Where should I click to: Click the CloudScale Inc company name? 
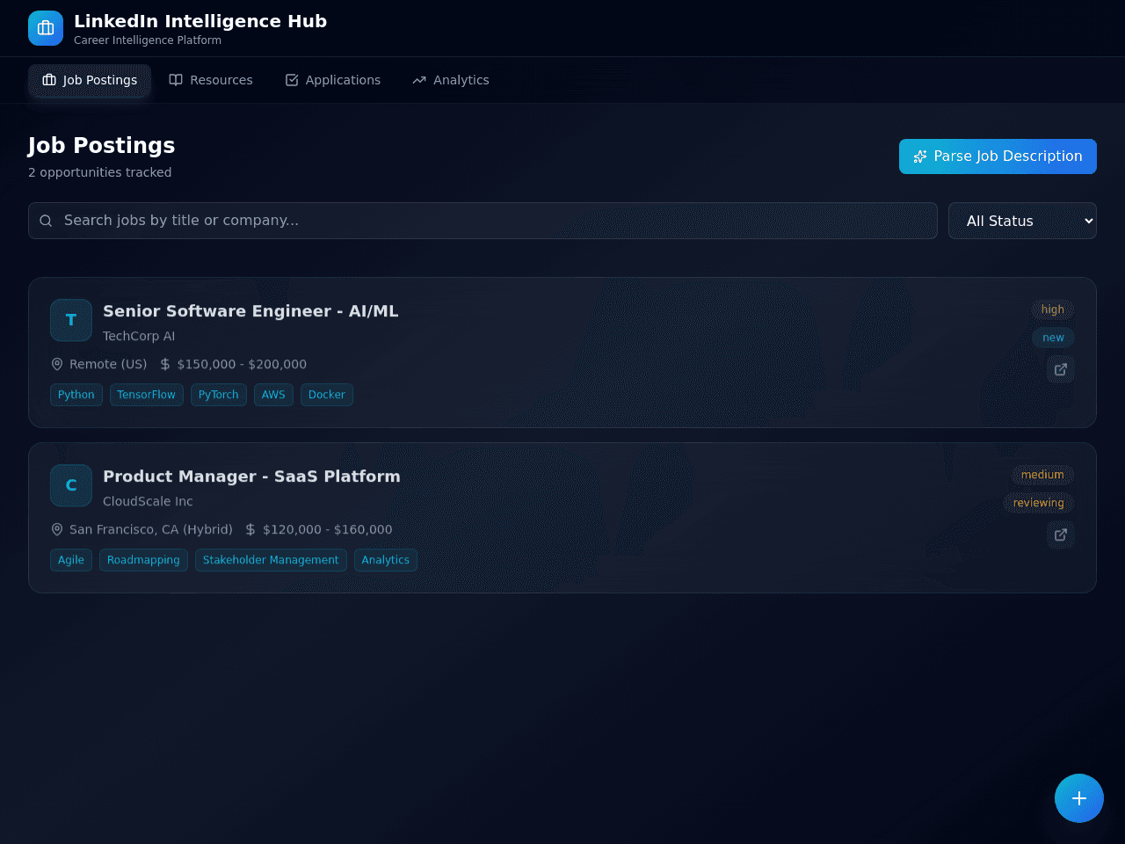pyautogui.click(x=148, y=501)
